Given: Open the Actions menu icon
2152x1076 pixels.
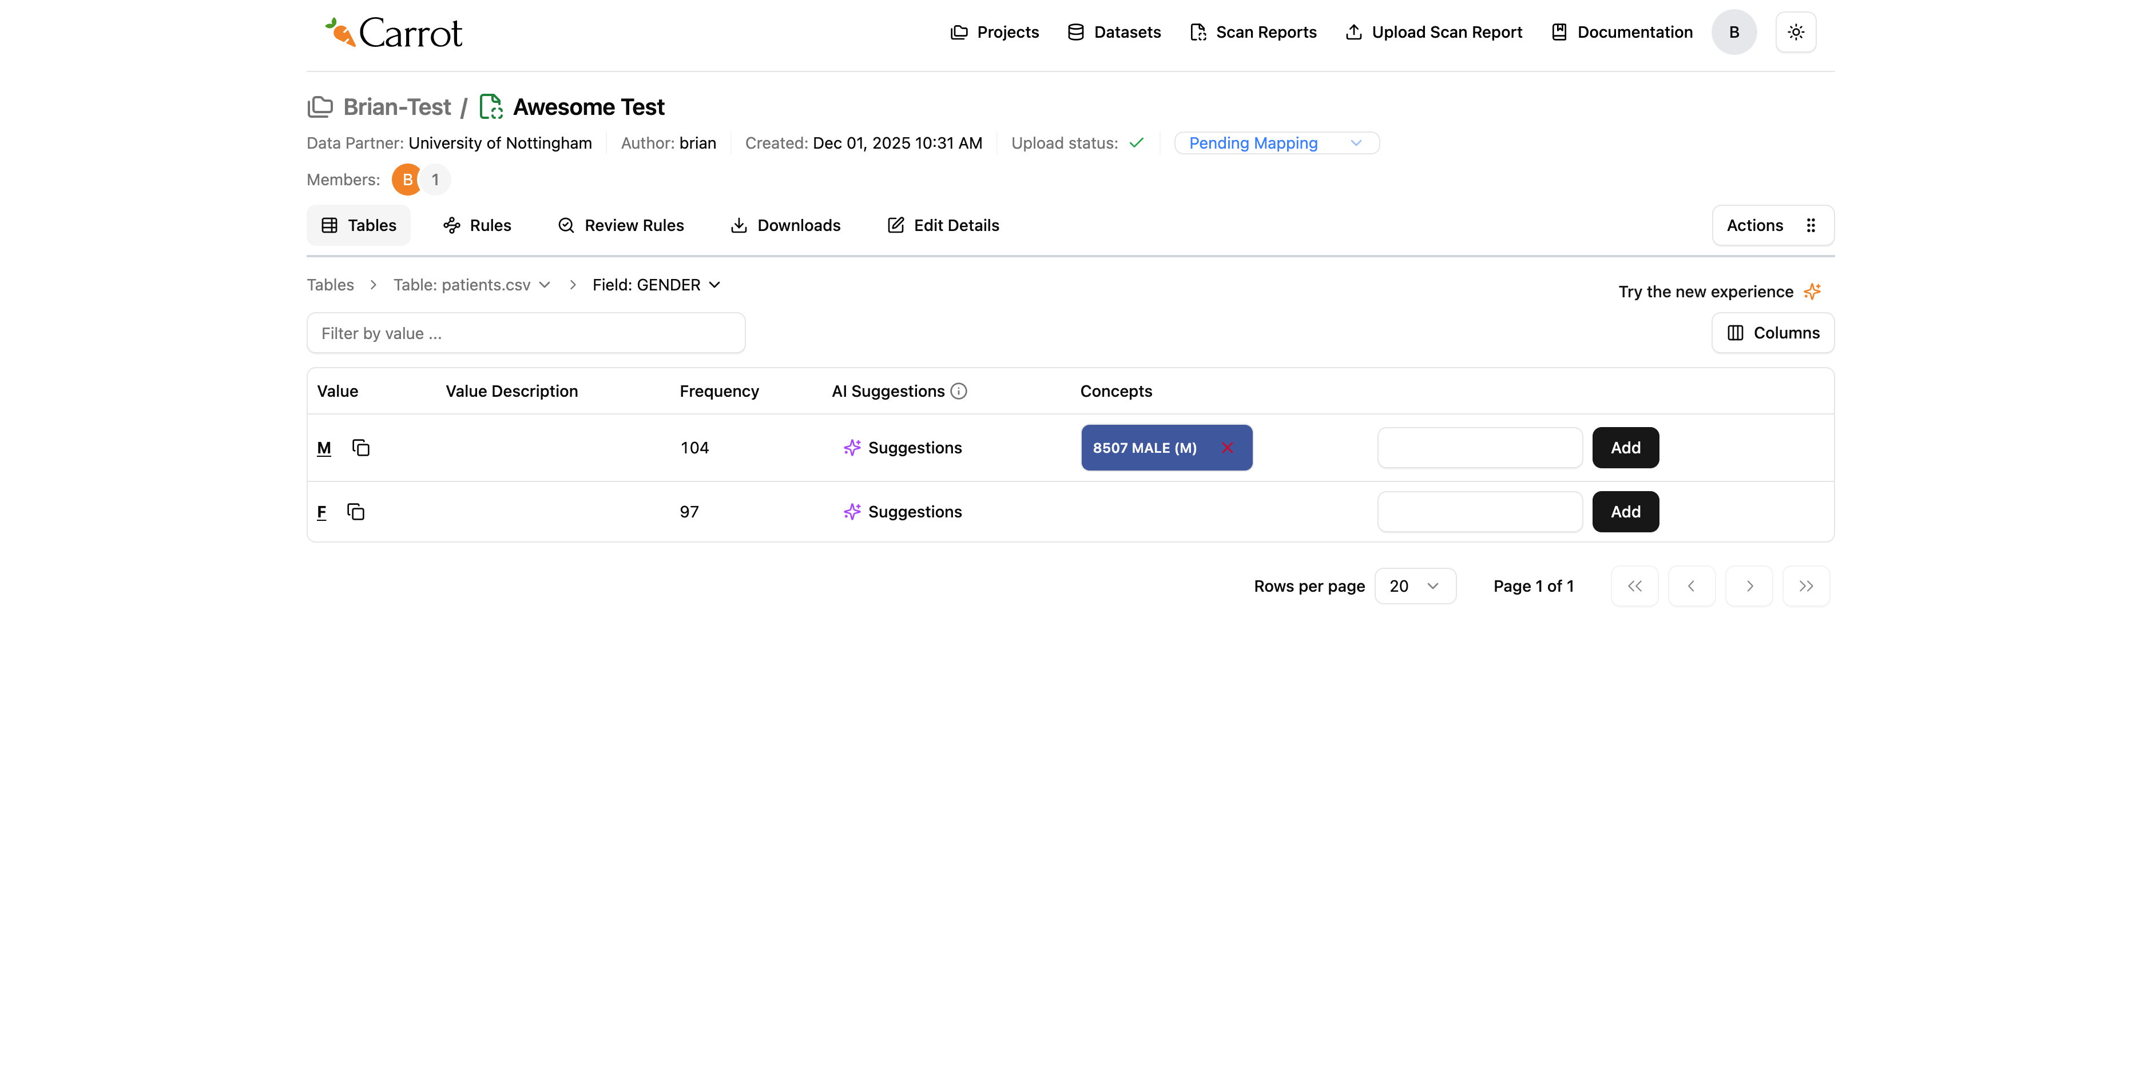Looking at the screenshot, I should (1810, 225).
